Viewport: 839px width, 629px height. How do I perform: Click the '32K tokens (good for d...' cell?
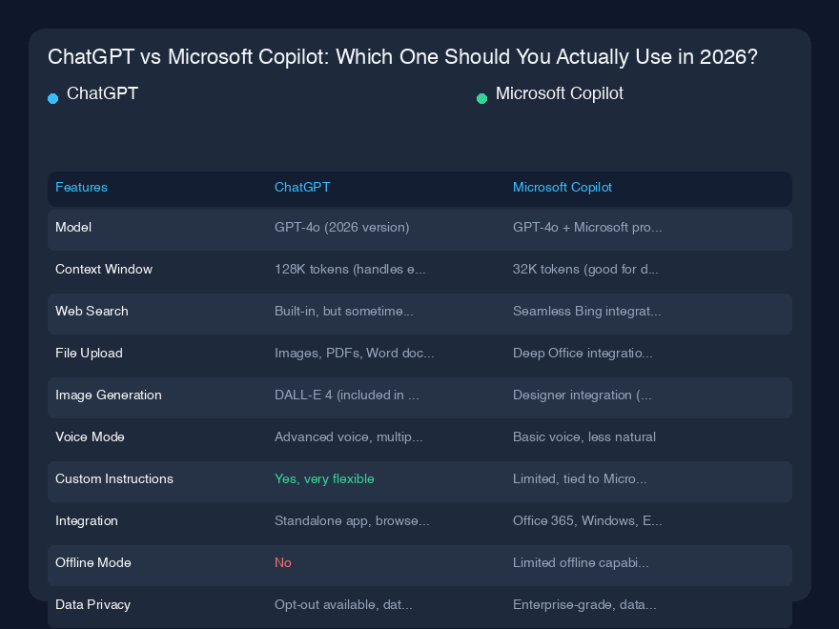click(585, 269)
